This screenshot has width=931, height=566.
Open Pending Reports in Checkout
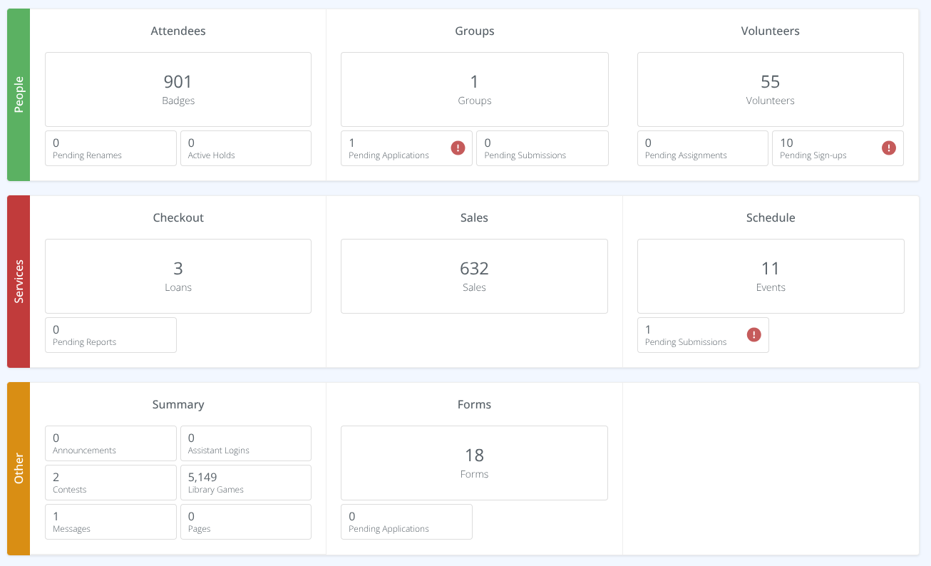(110, 334)
